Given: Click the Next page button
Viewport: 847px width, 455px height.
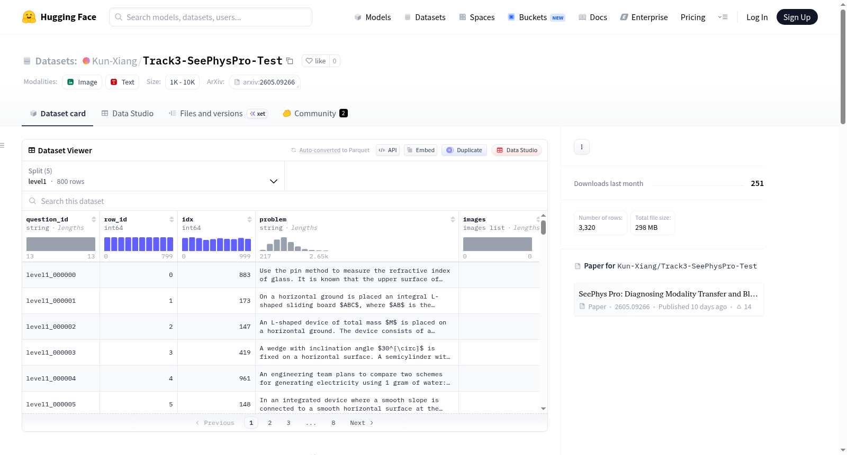Looking at the screenshot, I should pos(362,423).
